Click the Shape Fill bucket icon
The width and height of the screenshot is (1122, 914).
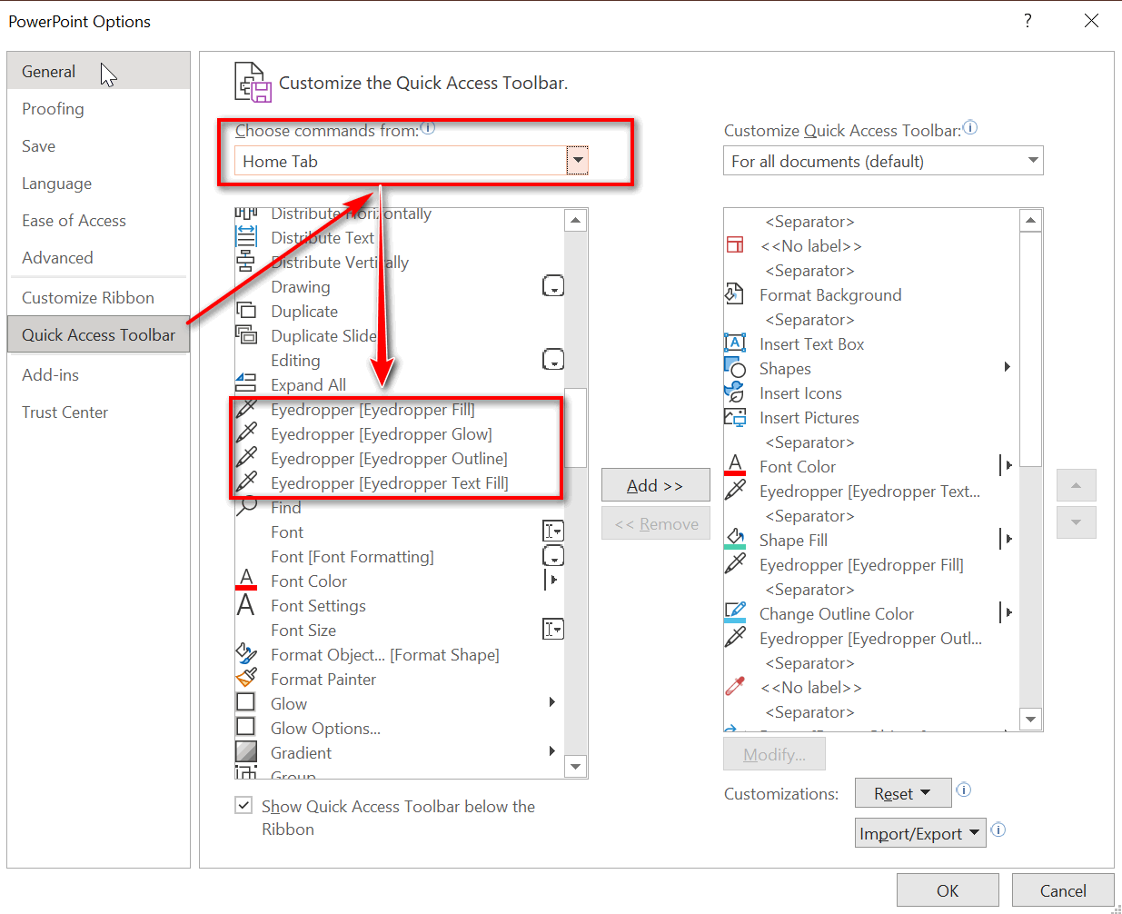[x=735, y=539]
